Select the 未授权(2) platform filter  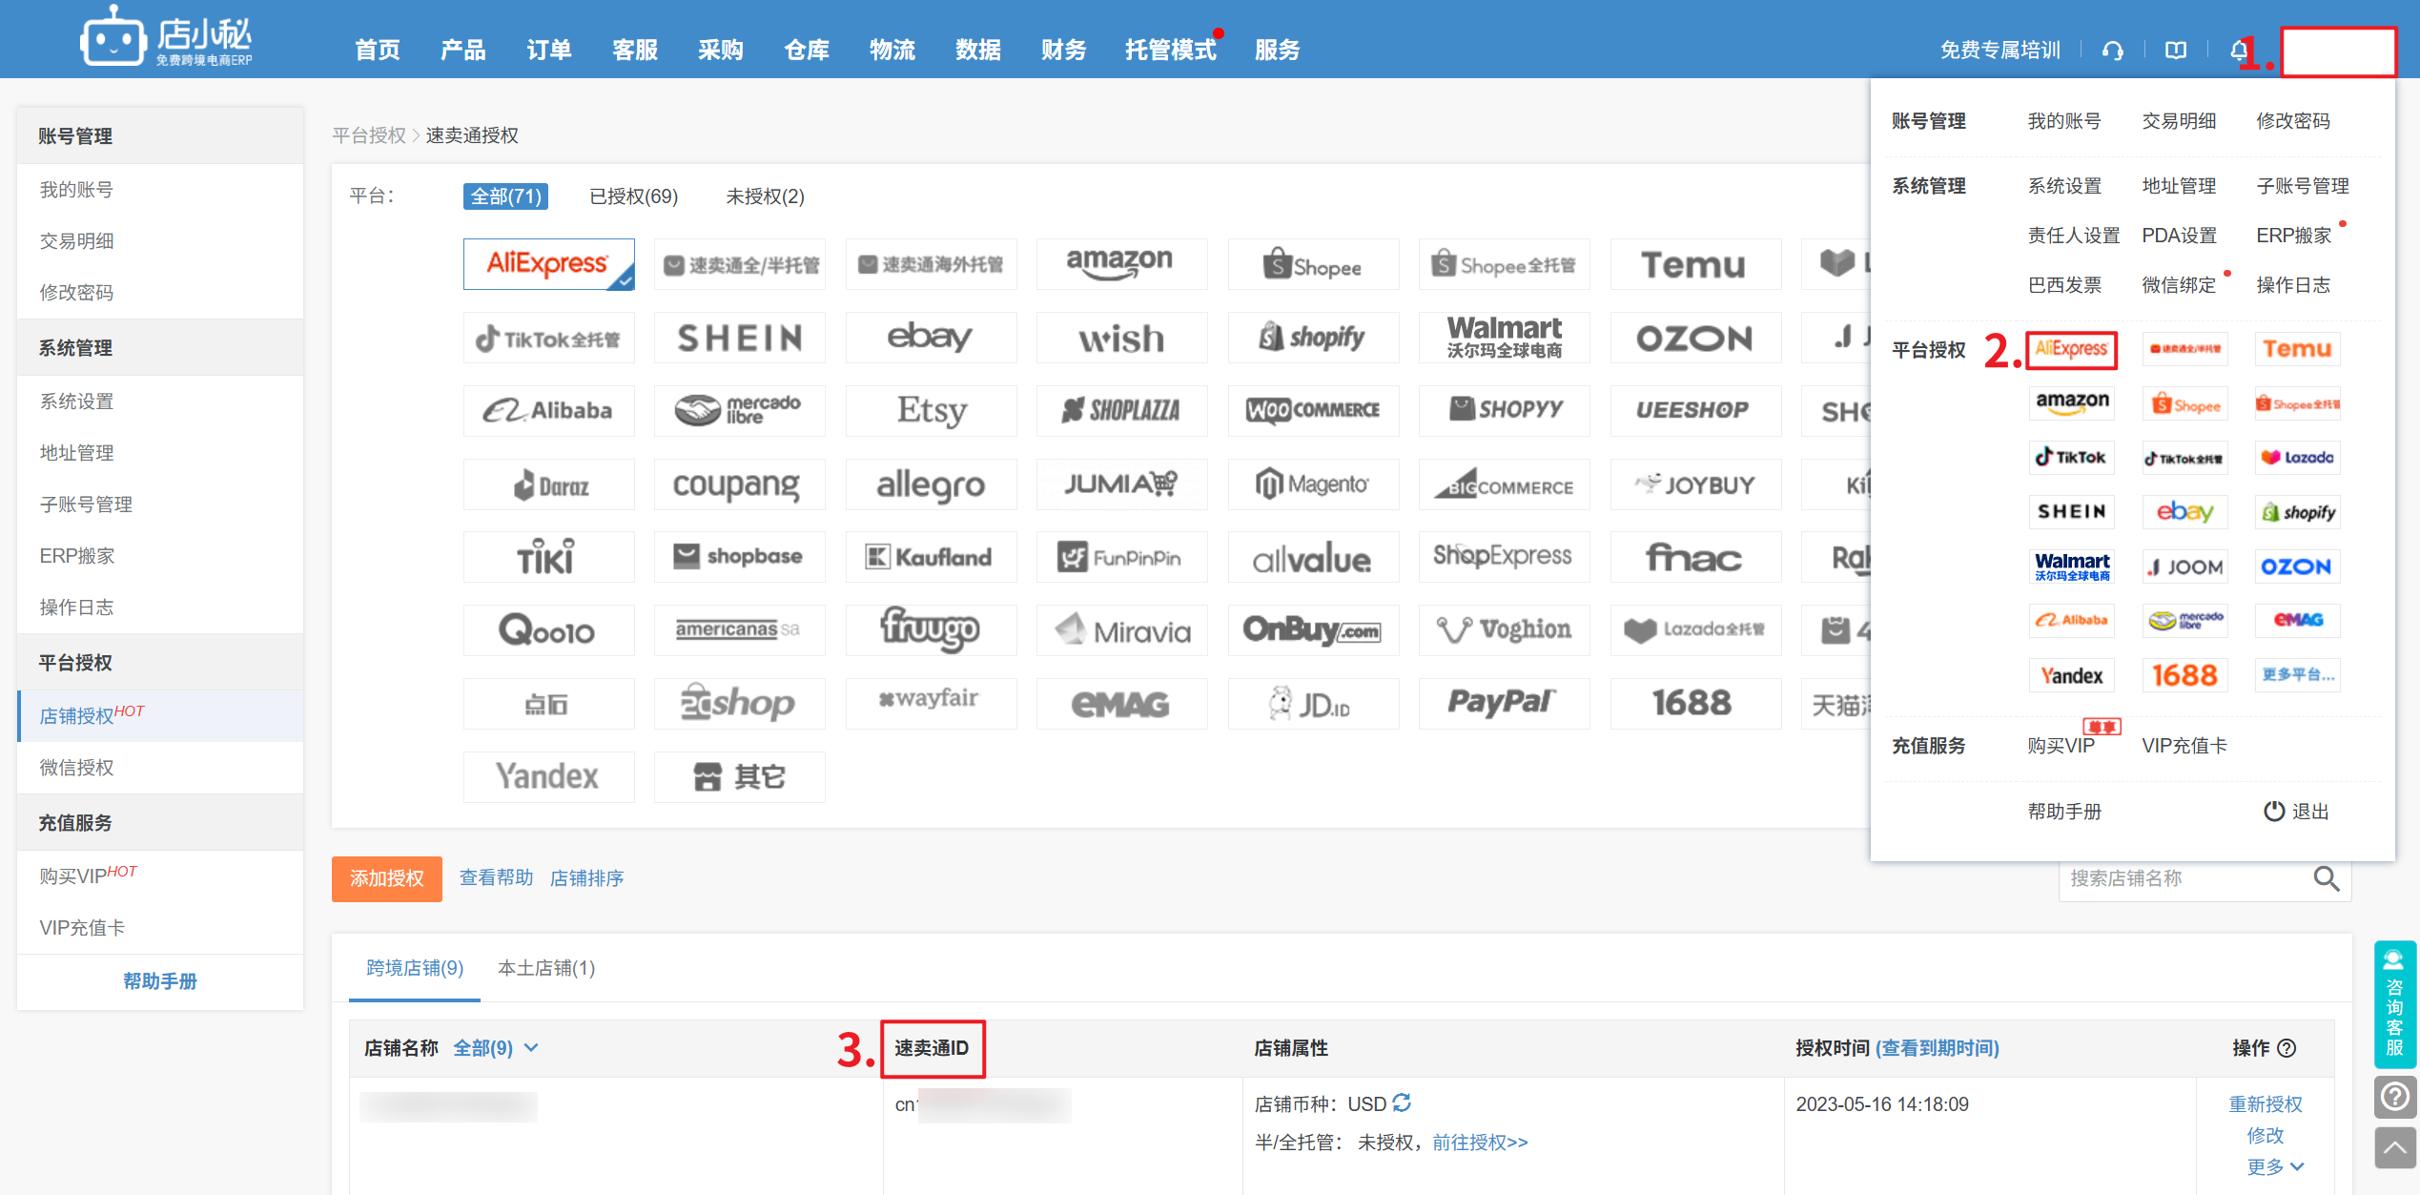(x=765, y=196)
